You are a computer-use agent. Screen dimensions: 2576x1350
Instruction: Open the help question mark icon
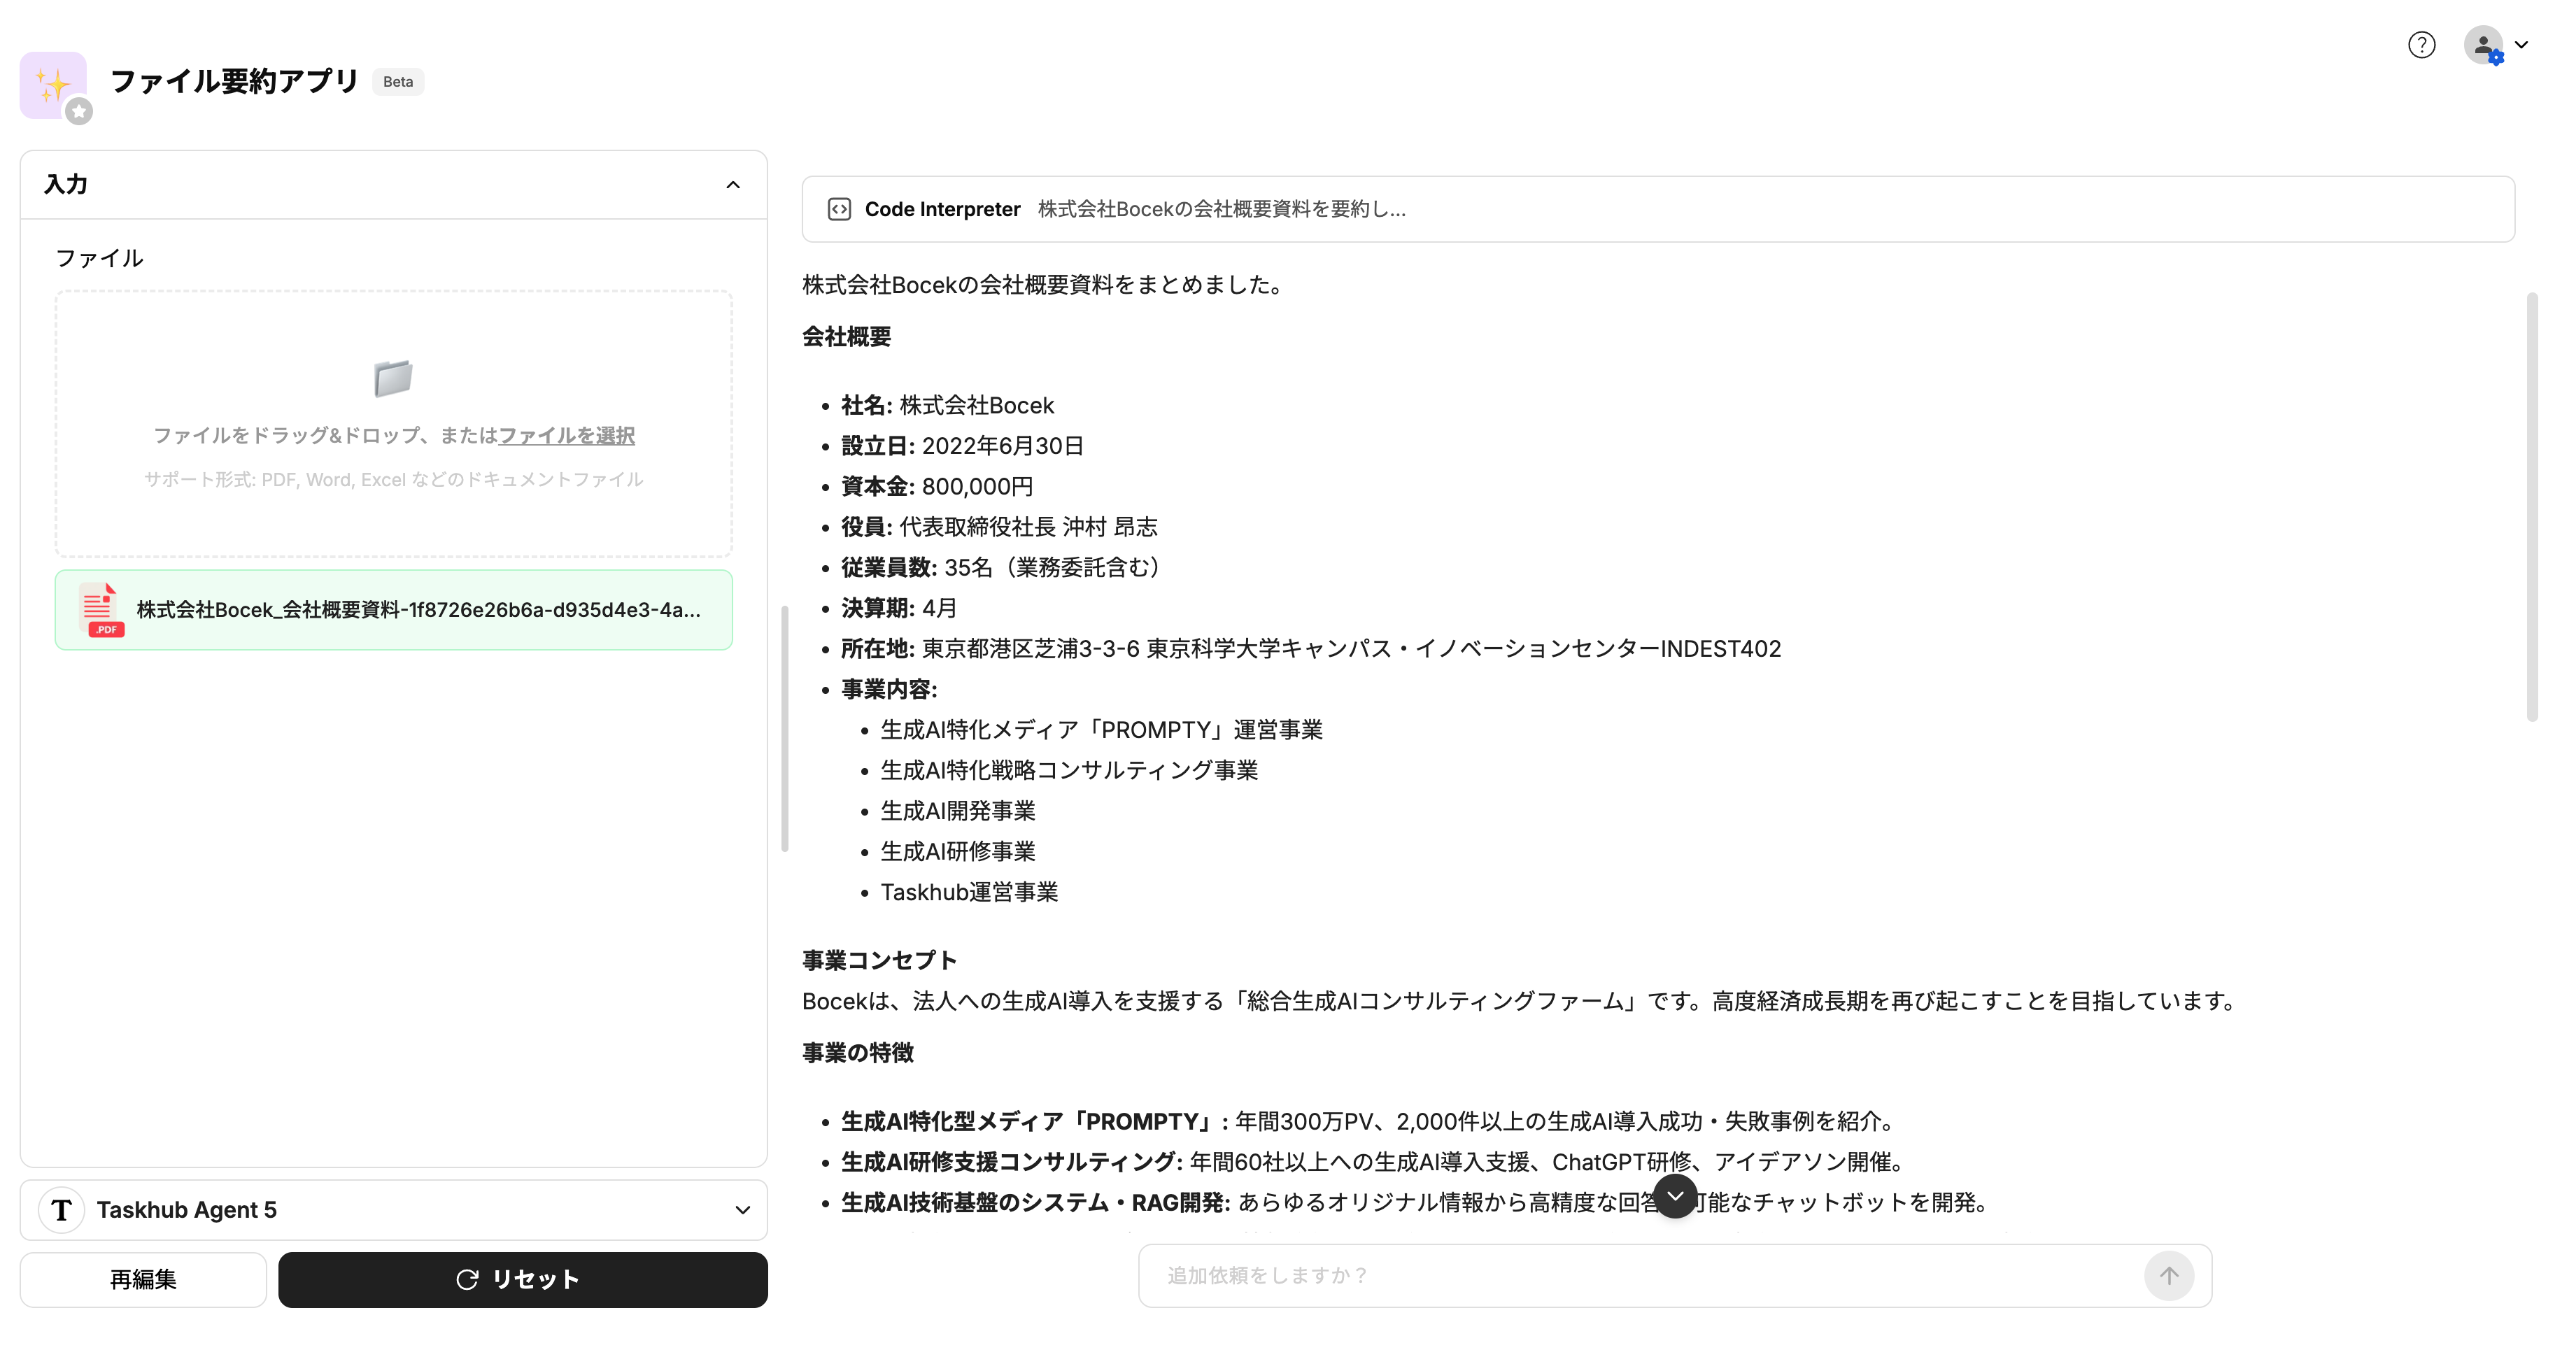[2421, 45]
